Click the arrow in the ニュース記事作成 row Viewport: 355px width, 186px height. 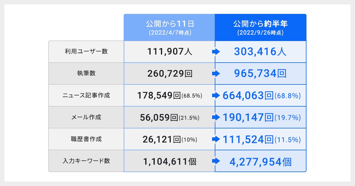point(216,96)
